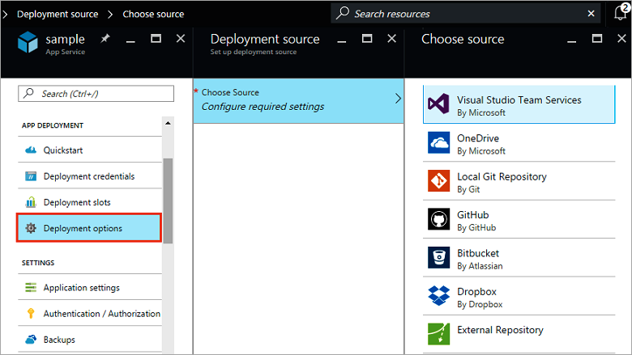The image size is (632, 355).
Task: Select the Dropbox icon
Action: 438,297
